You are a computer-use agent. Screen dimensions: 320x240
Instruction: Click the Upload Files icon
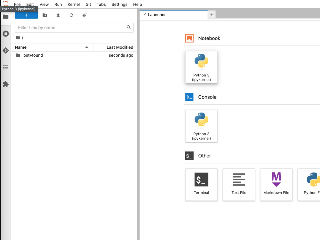pos(58,15)
